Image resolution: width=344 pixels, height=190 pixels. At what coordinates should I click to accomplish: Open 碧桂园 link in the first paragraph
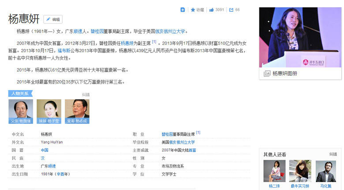97,31
